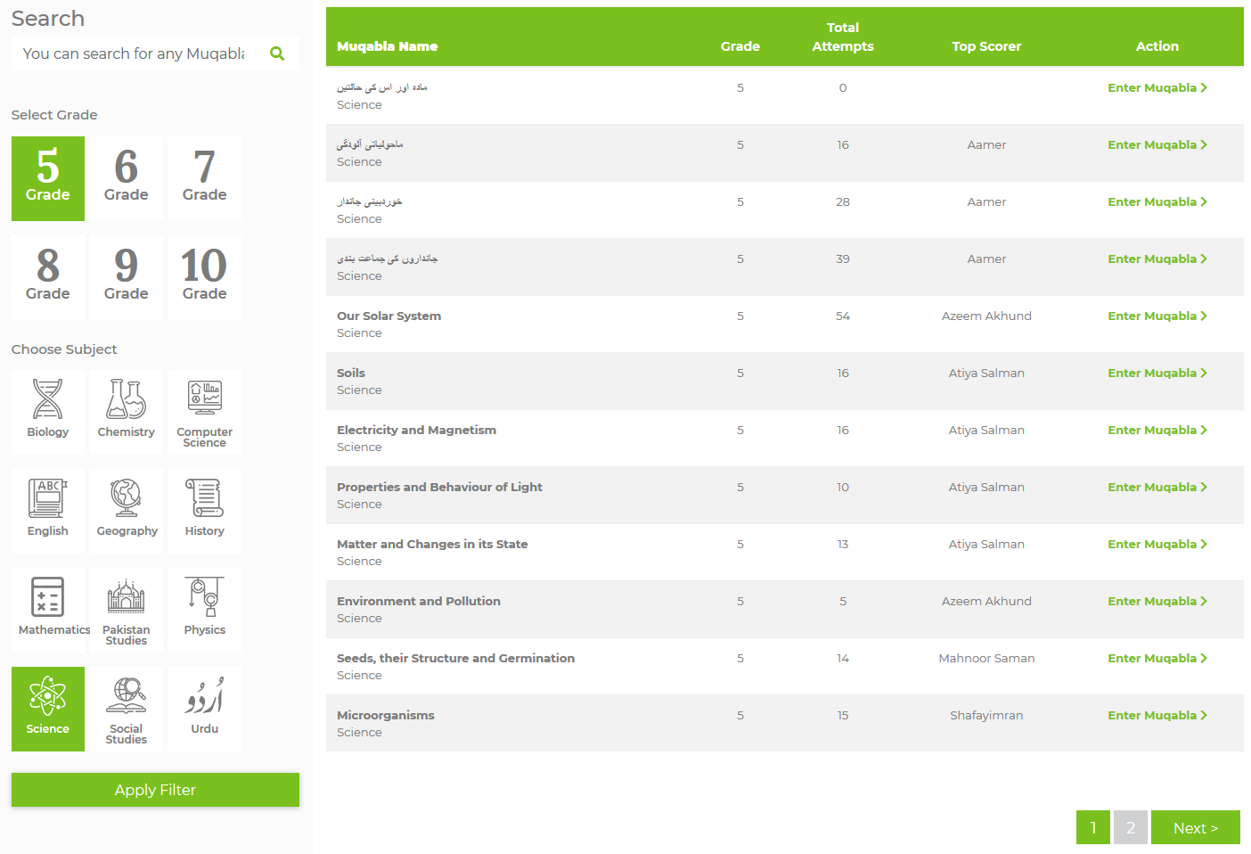Go to page 2
1251x854 pixels.
coord(1131,827)
